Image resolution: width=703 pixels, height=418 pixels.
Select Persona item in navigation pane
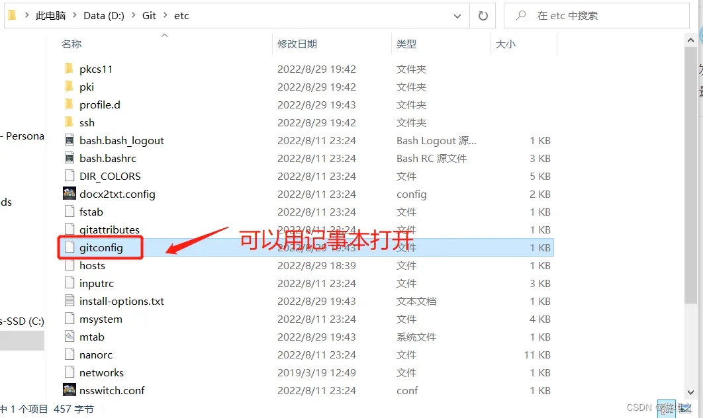(x=24, y=136)
